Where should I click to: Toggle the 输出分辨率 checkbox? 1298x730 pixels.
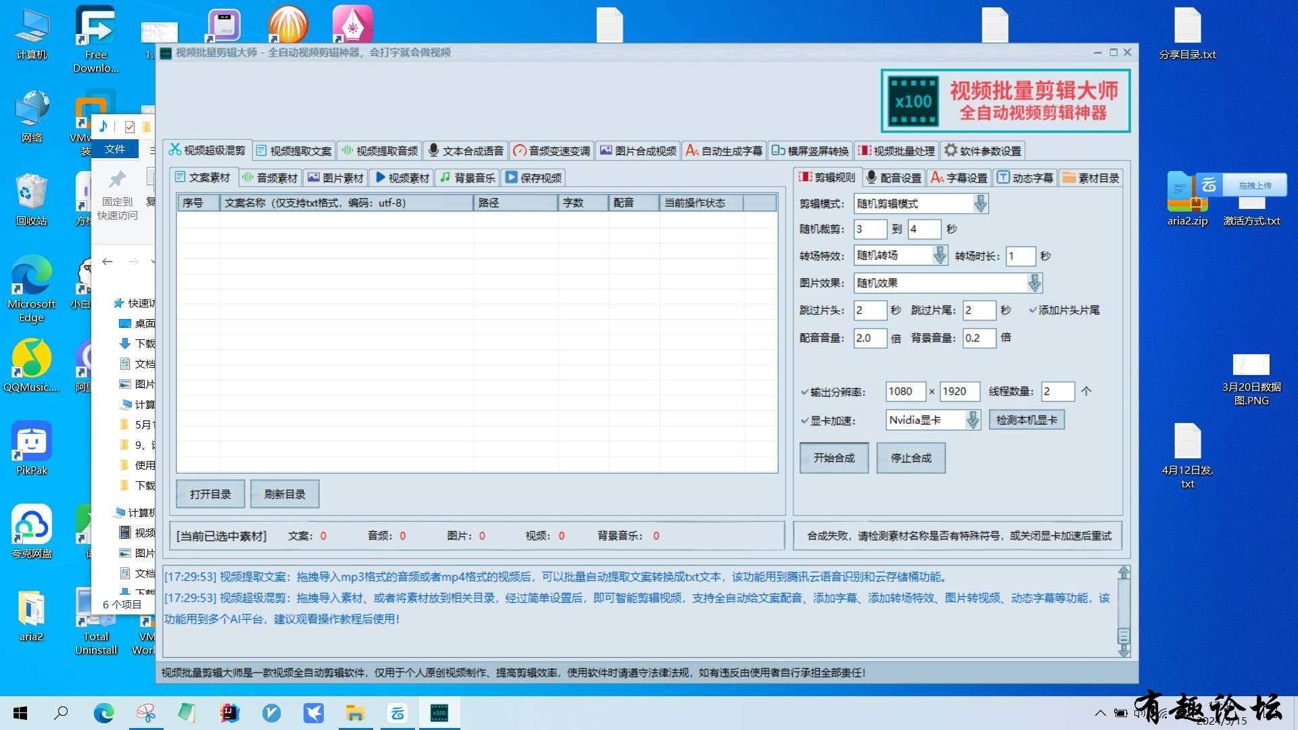coord(804,392)
